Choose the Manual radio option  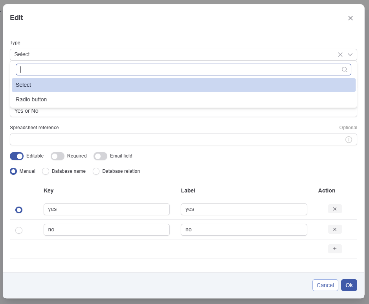13,171
